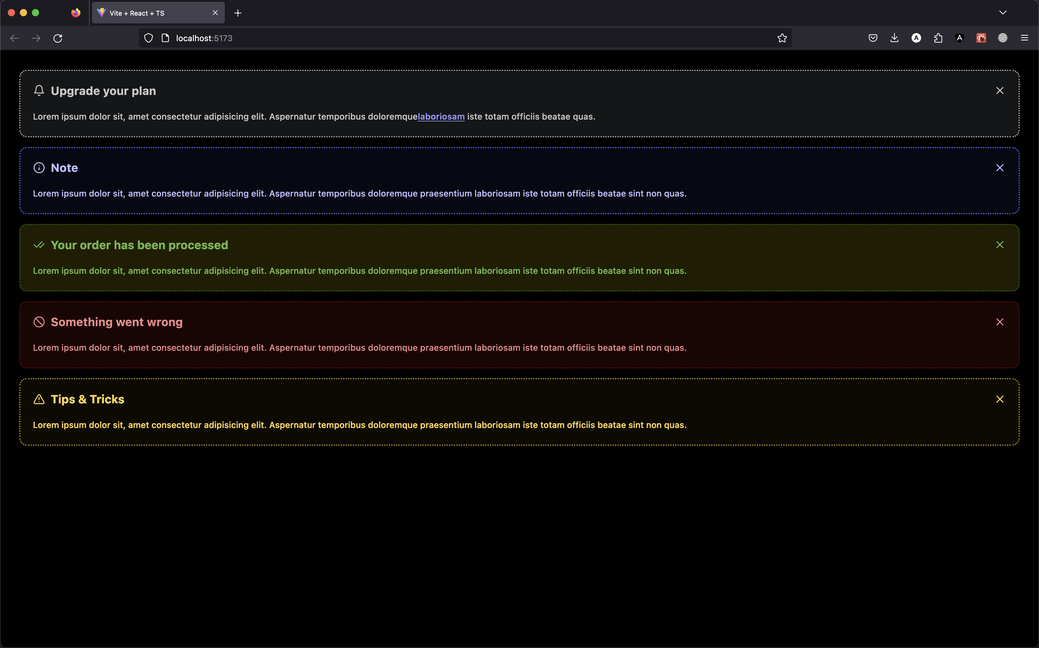Dismiss the Tips & Tricks warning alert

[1000, 399]
